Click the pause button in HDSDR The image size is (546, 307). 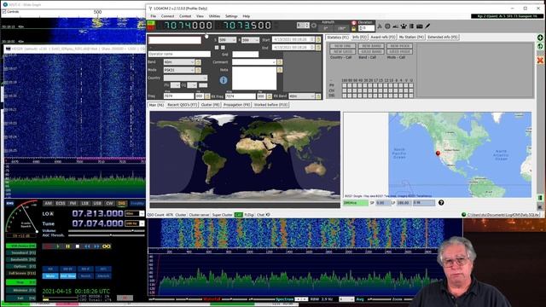(x=67, y=246)
